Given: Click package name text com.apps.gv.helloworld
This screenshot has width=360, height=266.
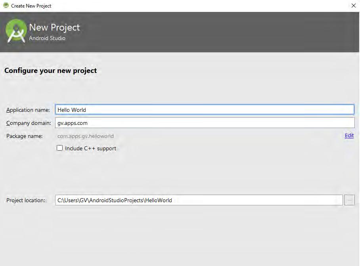Looking at the screenshot, I should [85, 136].
